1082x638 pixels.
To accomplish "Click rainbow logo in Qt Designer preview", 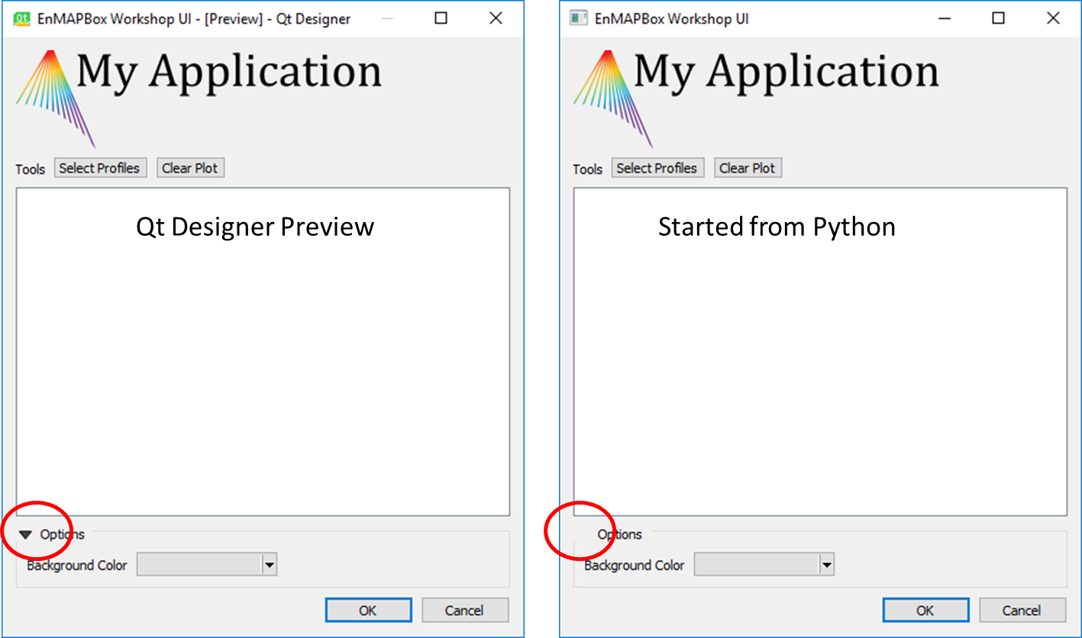I will [56, 98].
